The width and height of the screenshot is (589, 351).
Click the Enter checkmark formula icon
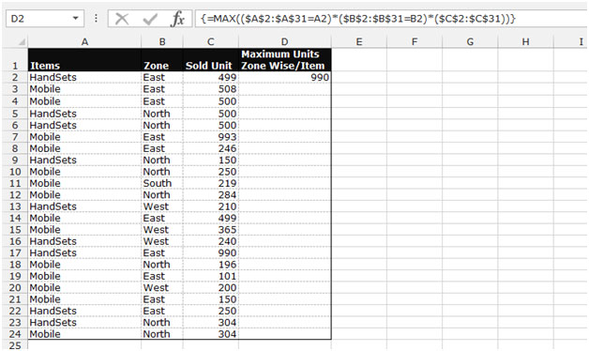(150, 19)
